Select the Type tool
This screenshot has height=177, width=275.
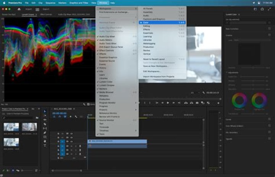pyautogui.click(x=45, y=145)
